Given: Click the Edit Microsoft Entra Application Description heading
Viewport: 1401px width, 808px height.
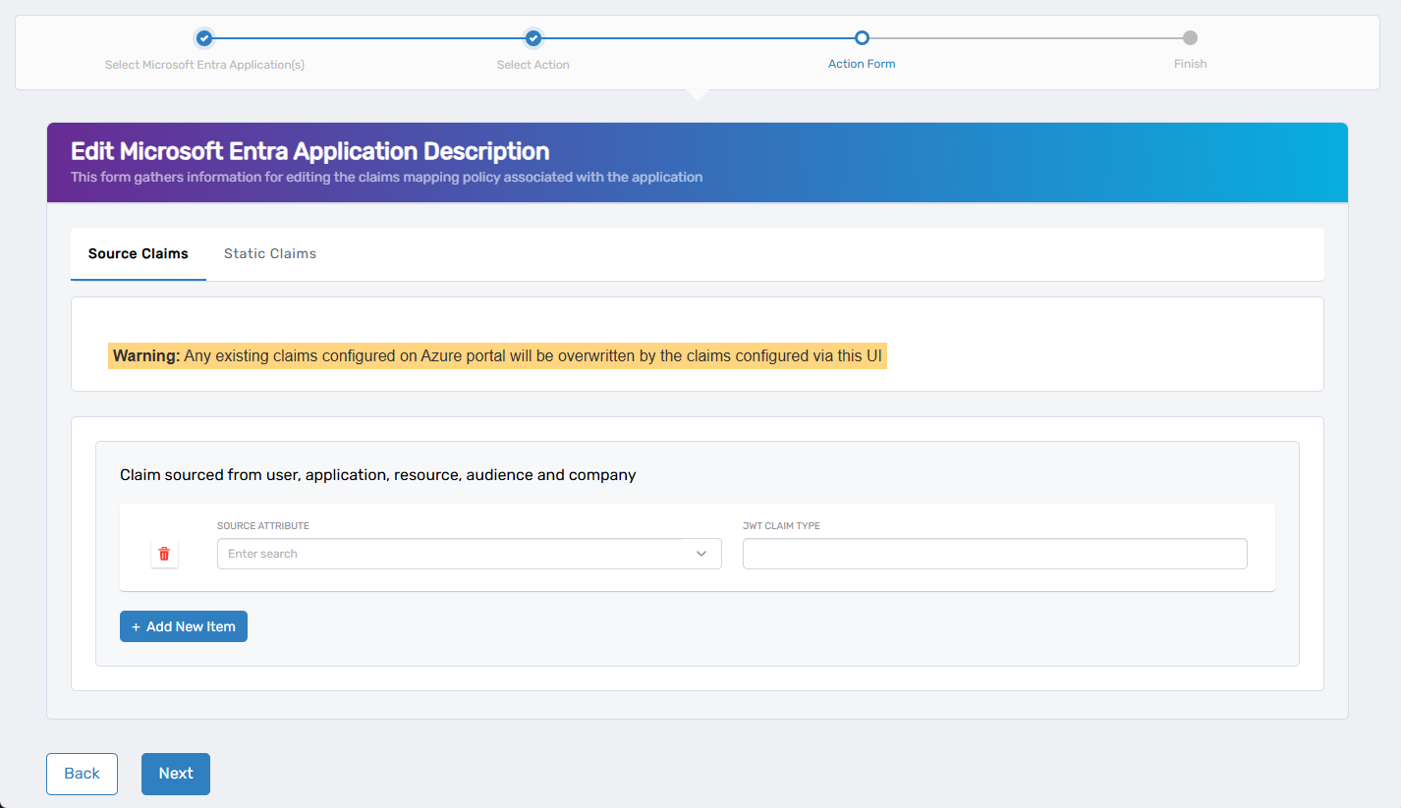Looking at the screenshot, I should coord(309,151).
